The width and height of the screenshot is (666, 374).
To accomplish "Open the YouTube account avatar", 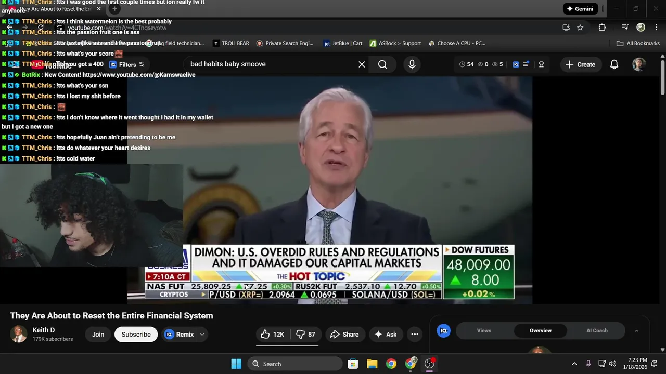I will coord(639,64).
